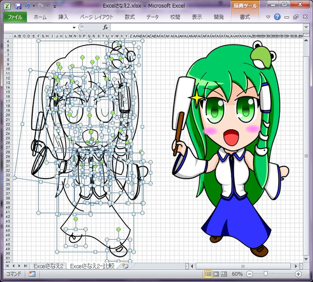
Task: Click the Redo icon
Action: (41, 6)
